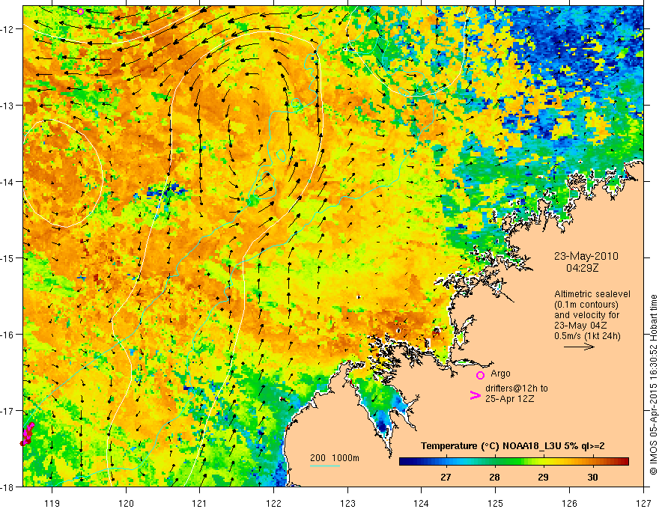The width and height of the screenshot is (659, 509).
Task: Click the longitude axis label '127'
Action: [x=643, y=503]
